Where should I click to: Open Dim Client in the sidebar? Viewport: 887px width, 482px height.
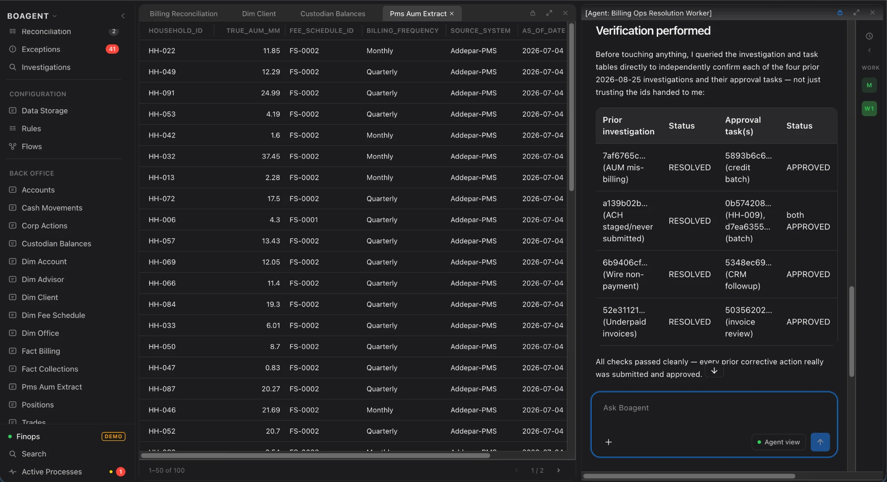(x=40, y=297)
